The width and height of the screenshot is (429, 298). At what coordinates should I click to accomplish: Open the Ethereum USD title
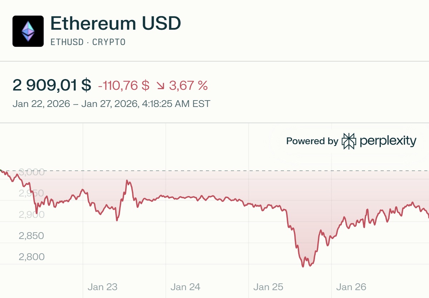[x=115, y=24]
